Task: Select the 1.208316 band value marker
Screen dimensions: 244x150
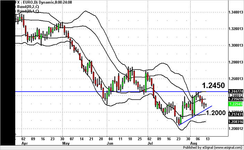Action: click(x=236, y=122)
